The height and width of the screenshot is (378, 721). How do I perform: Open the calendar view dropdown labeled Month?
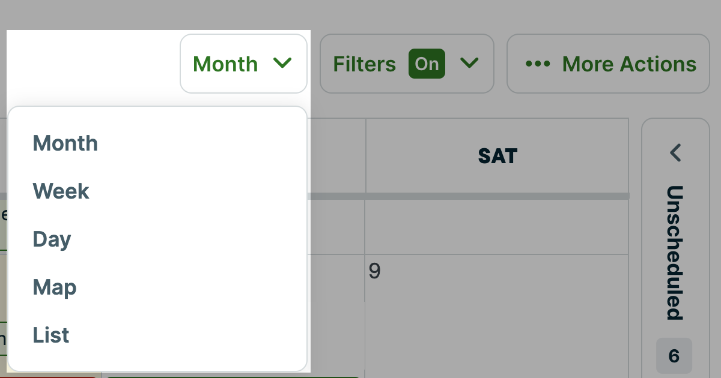tap(243, 62)
